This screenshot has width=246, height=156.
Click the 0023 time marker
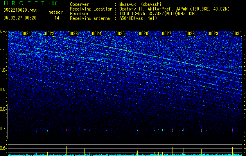tap(73, 34)
